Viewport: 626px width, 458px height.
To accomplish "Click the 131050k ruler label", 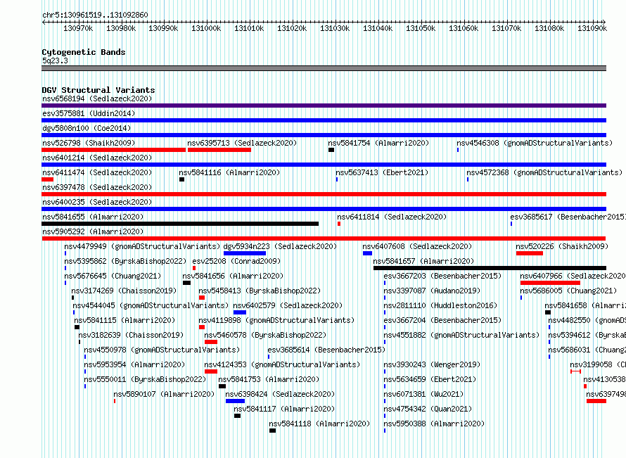I will (x=421, y=28).
